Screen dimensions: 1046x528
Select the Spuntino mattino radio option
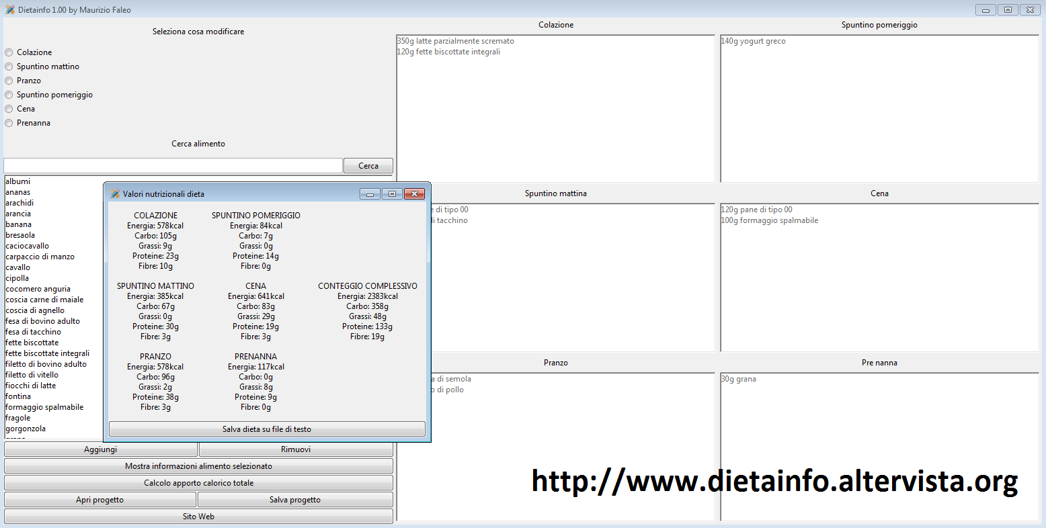(x=9, y=67)
